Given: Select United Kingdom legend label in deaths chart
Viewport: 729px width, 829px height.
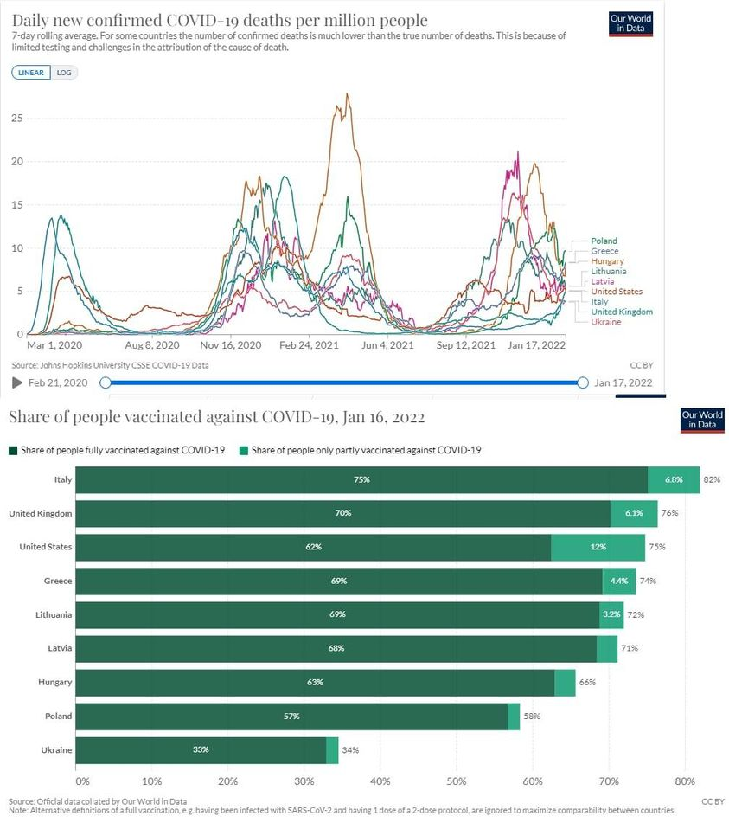Looking at the screenshot, I should pos(621,312).
